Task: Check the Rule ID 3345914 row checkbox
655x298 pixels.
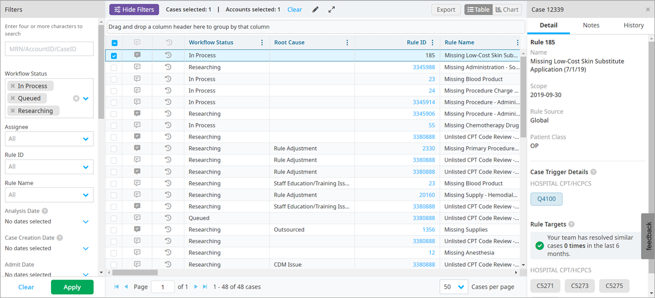Action: click(114, 102)
